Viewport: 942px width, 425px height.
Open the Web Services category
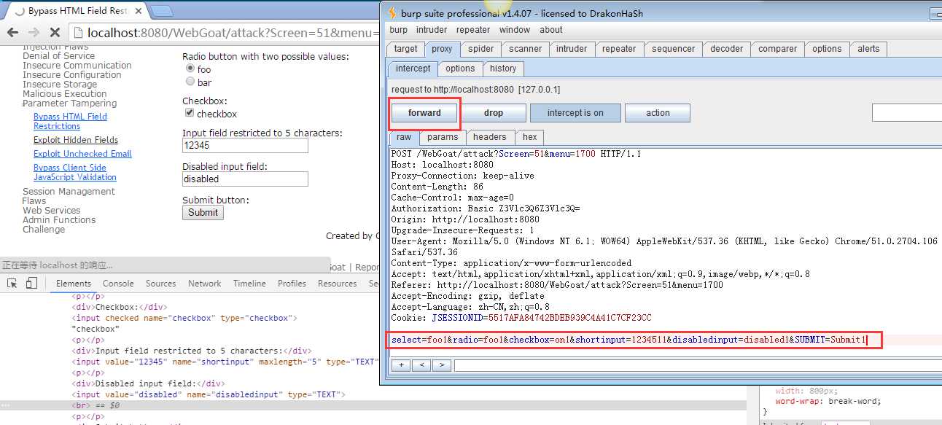tap(51, 210)
